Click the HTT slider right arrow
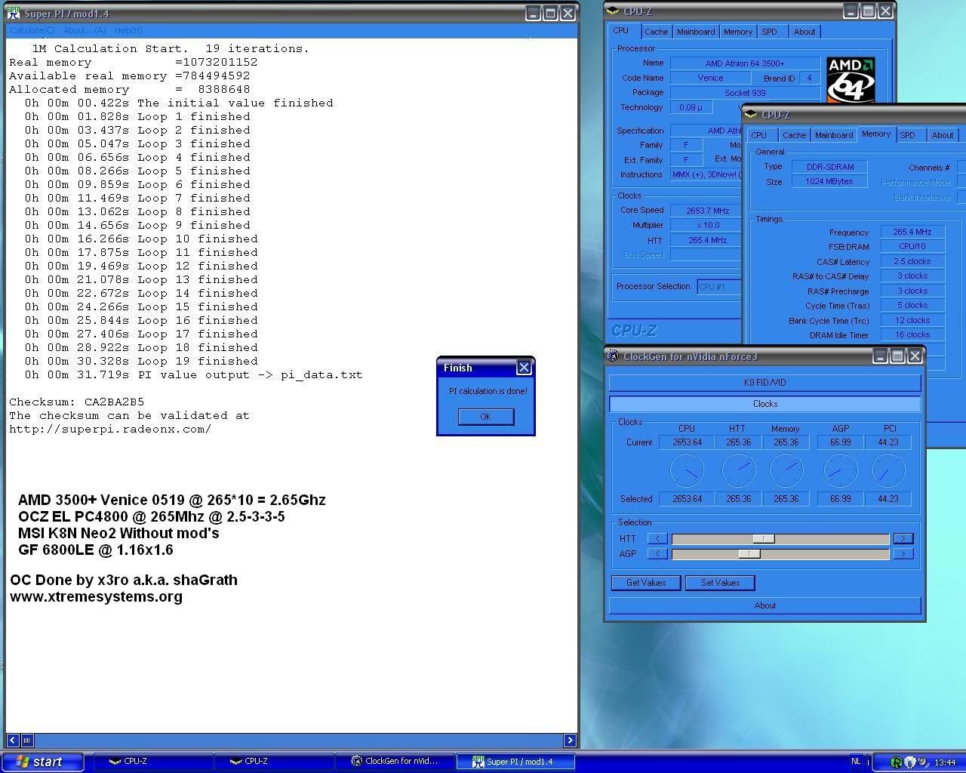The height and width of the screenshot is (773, 966). coord(903,538)
